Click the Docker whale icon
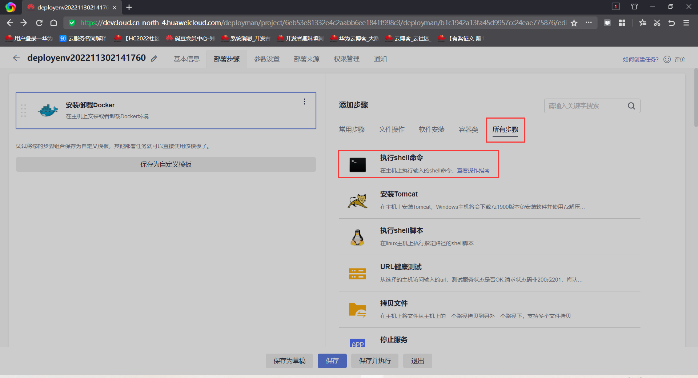The width and height of the screenshot is (698, 378). point(48,110)
